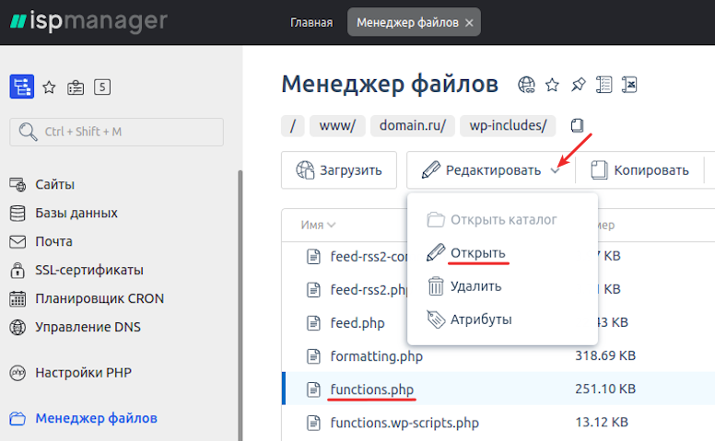This screenshot has width=715, height=441.
Task: Click the globe help icon beside the title
Action: click(x=526, y=85)
